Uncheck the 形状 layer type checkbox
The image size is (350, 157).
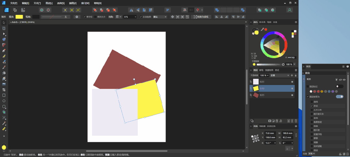[312, 106]
